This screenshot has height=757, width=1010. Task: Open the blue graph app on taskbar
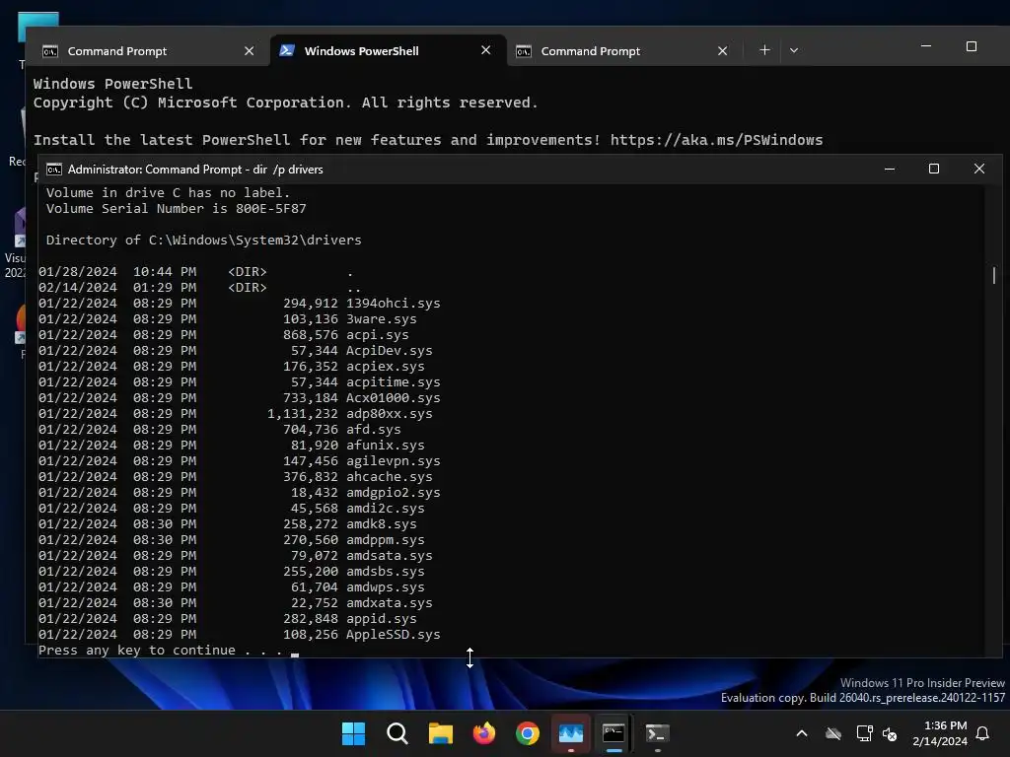point(571,733)
